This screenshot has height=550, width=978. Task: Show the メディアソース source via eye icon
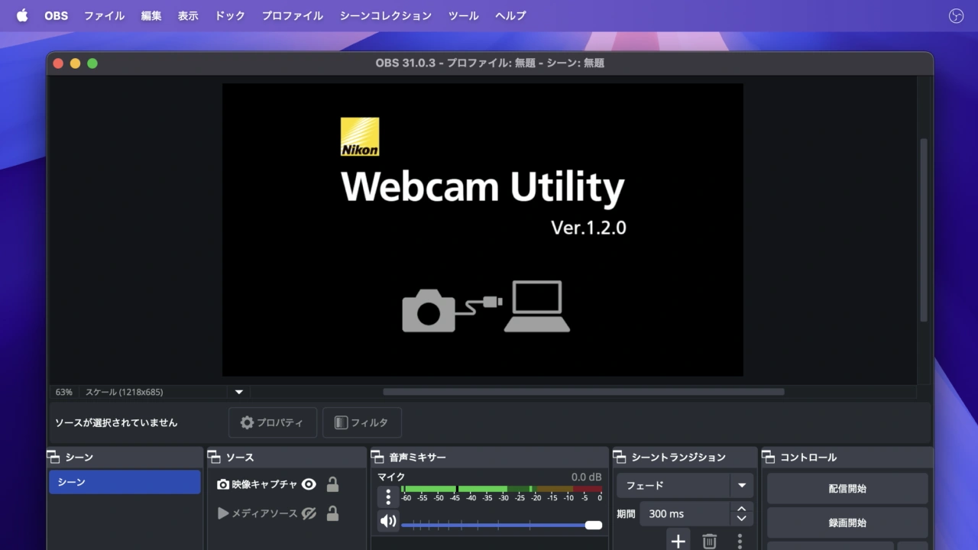(x=309, y=513)
